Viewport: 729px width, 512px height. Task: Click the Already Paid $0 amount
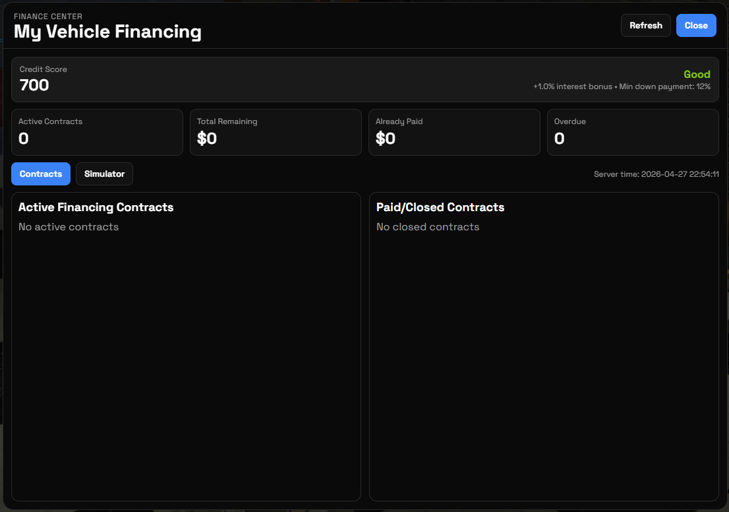tap(385, 139)
